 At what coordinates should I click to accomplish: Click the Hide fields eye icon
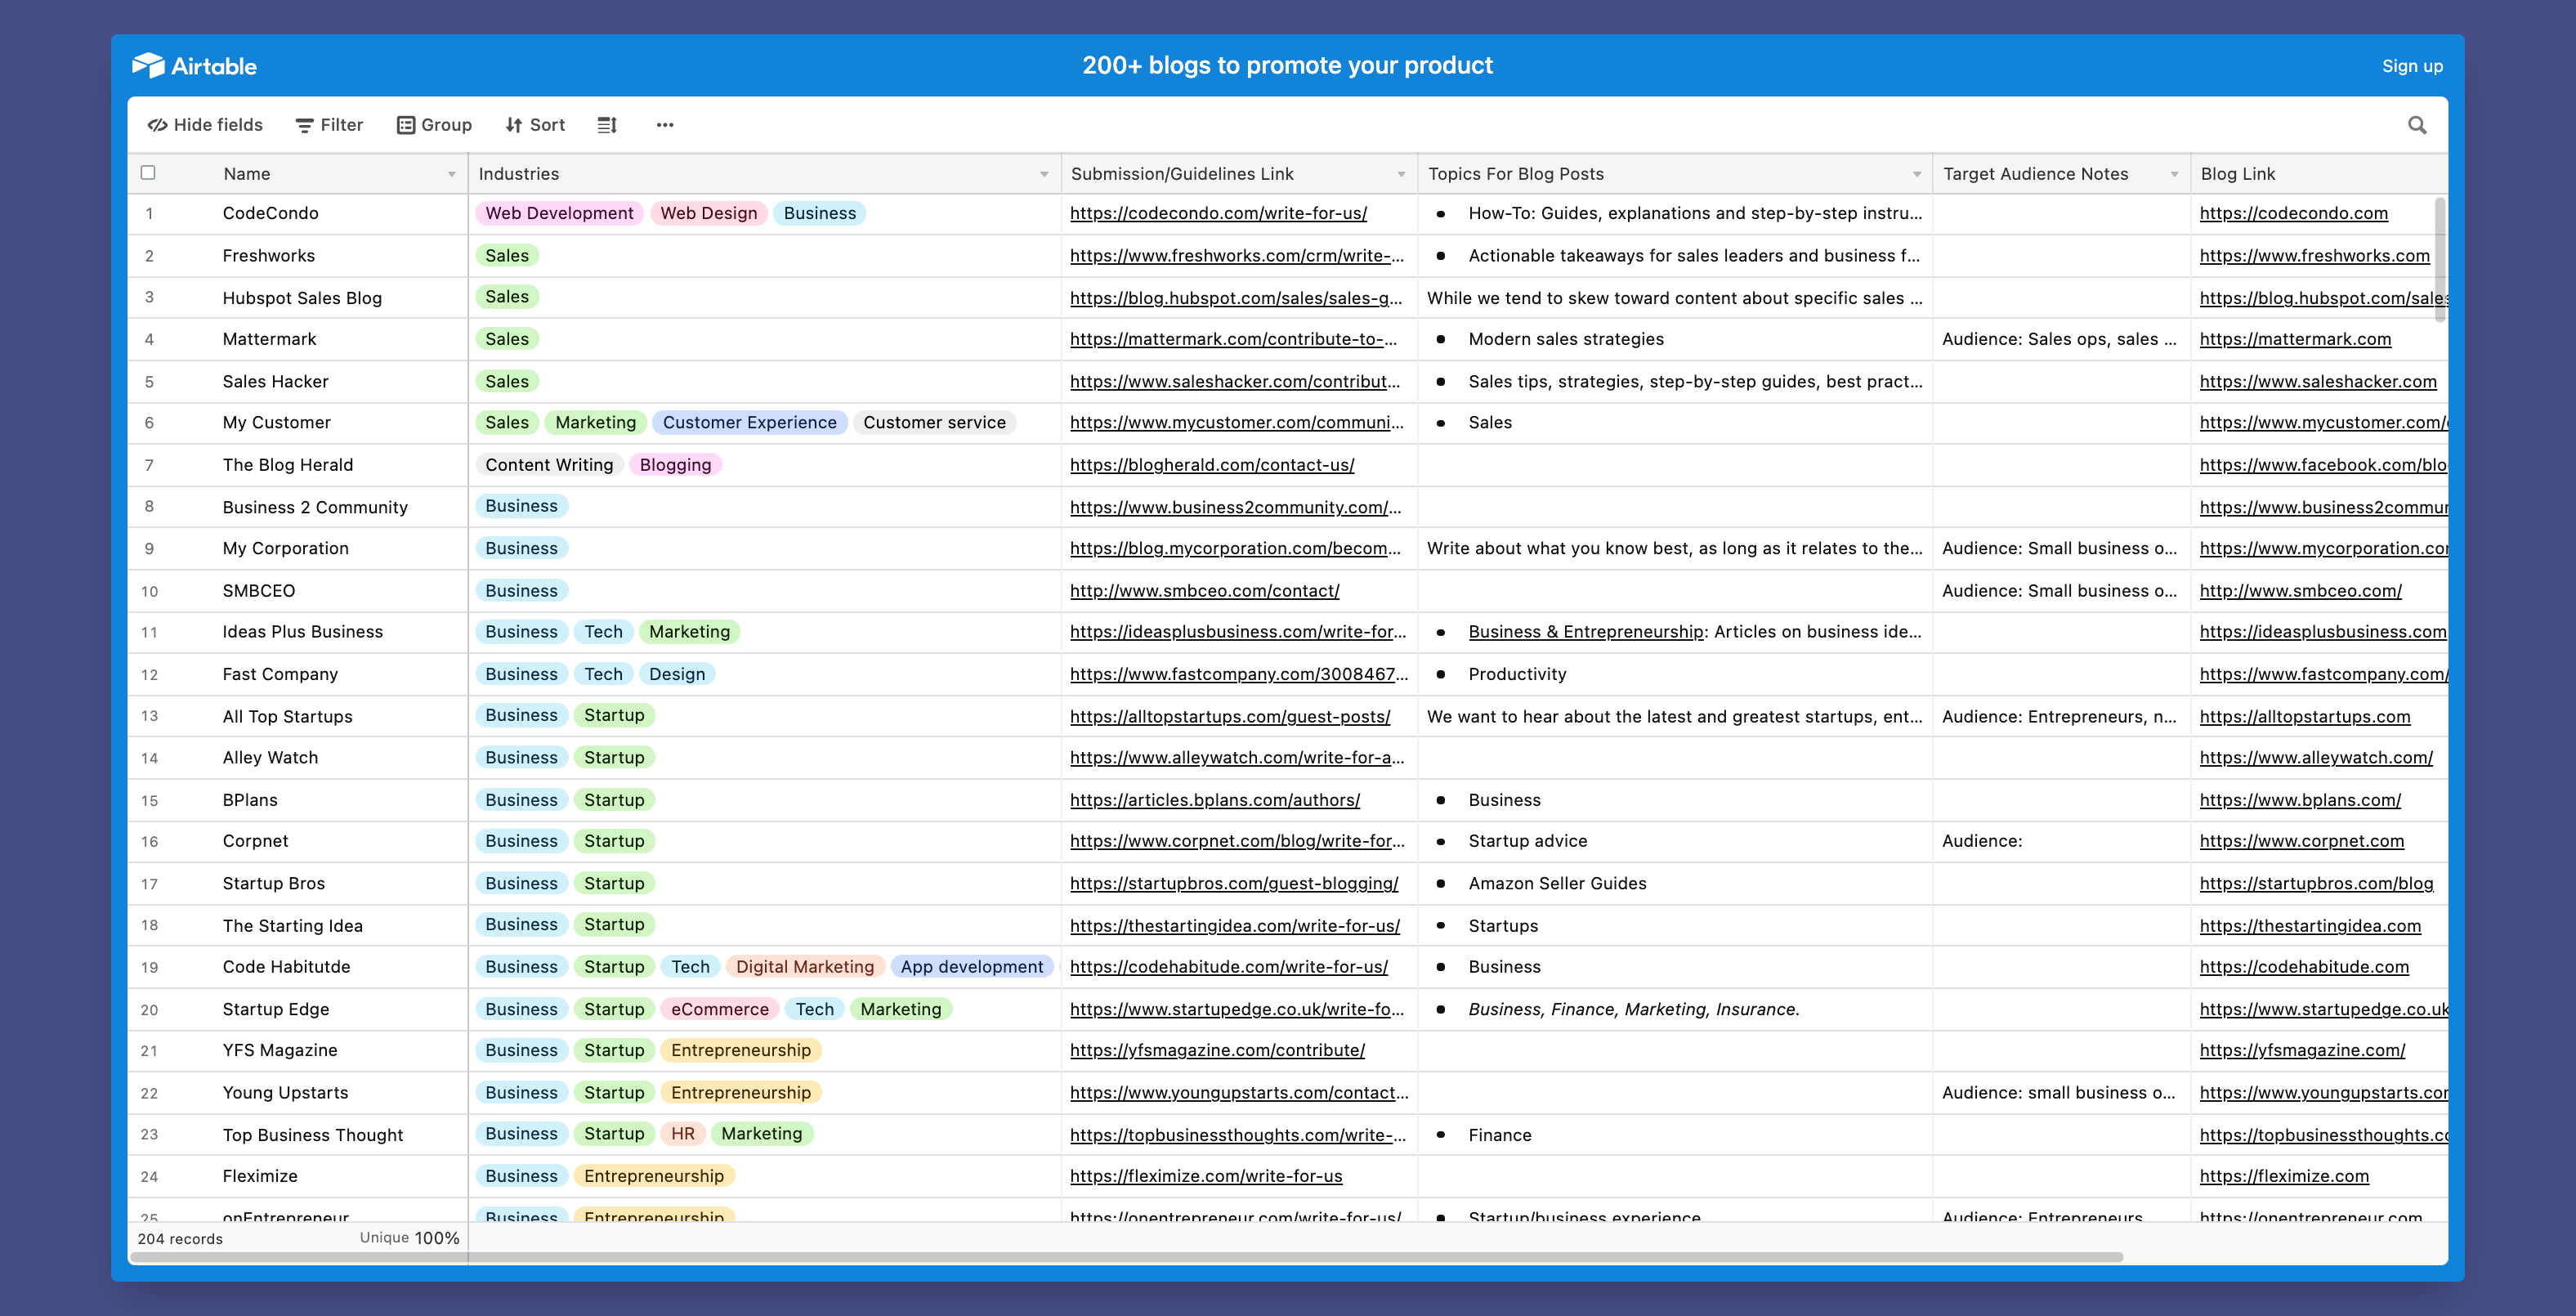(158, 125)
